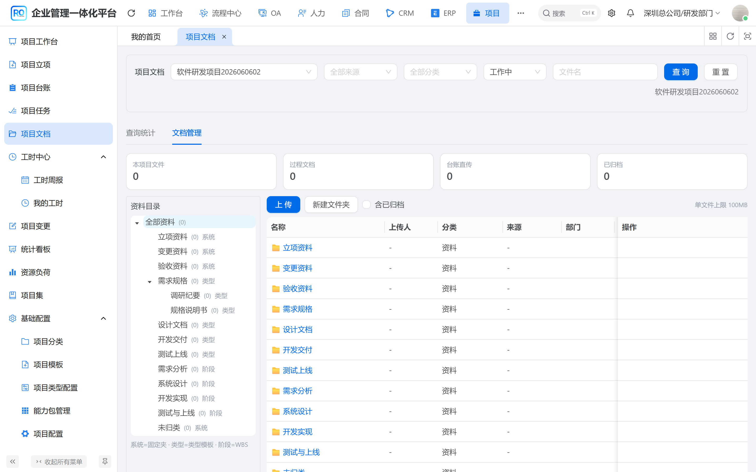Open 项目配置 in the sidebar
This screenshot has height=472, width=756.
click(x=59, y=434)
